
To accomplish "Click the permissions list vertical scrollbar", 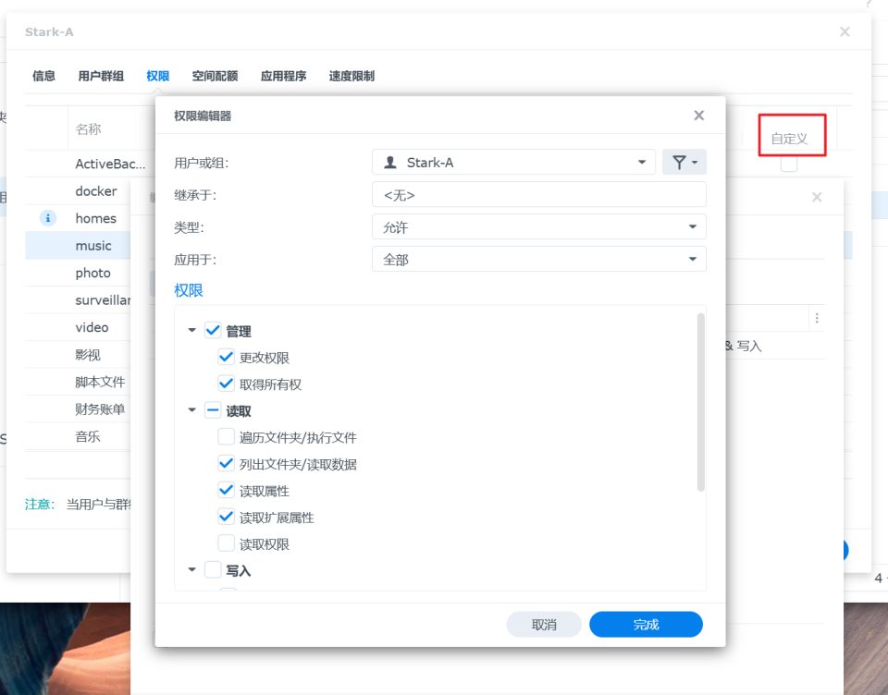I will tap(700, 402).
